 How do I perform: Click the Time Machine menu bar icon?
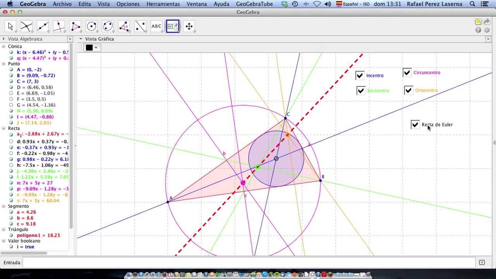pos(295,4)
